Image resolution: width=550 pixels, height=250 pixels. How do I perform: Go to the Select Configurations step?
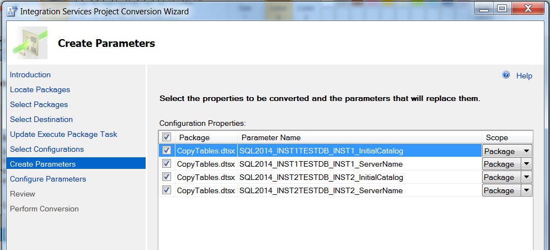coord(47,149)
